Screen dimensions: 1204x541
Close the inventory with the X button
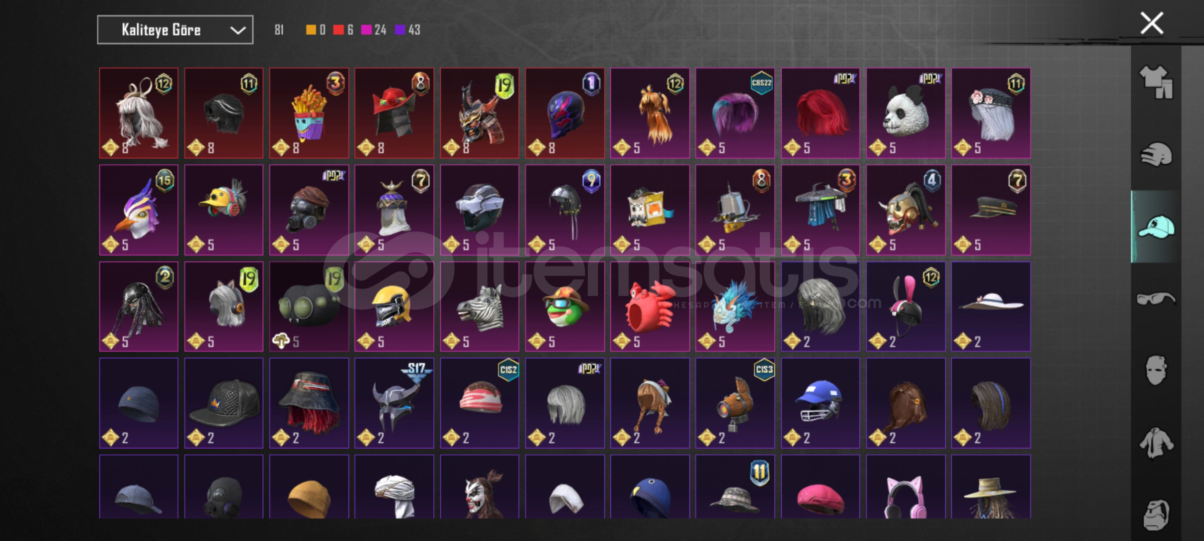(1152, 23)
